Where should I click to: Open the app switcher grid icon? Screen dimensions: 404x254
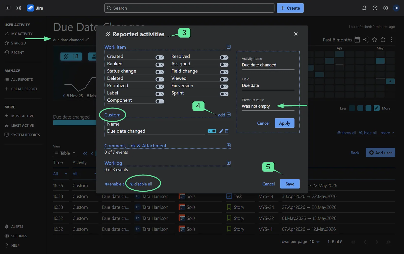(x=19, y=8)
